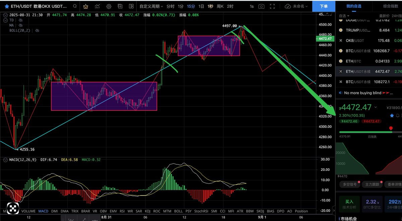The height and width of the screenshot is (221, 402).
Task: Open 多空信号 button
Action: click(x=349, y=184)
